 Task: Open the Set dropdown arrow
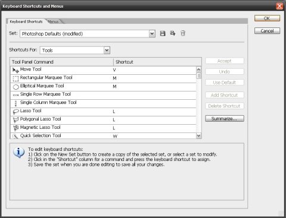click(152, 34)
